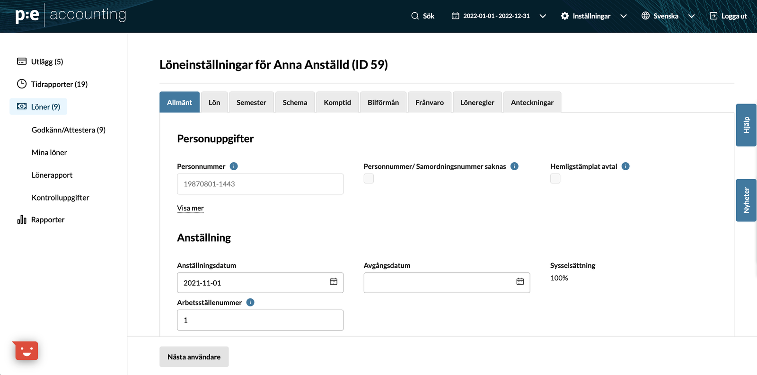Switch to the Bilförmån tab
The height and width of the screenshot is (375, 757).
(x=383, y=102)
